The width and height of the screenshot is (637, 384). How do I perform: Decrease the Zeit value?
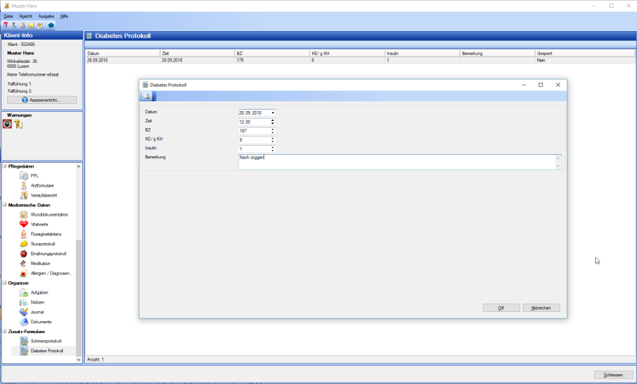click(272, 123)
